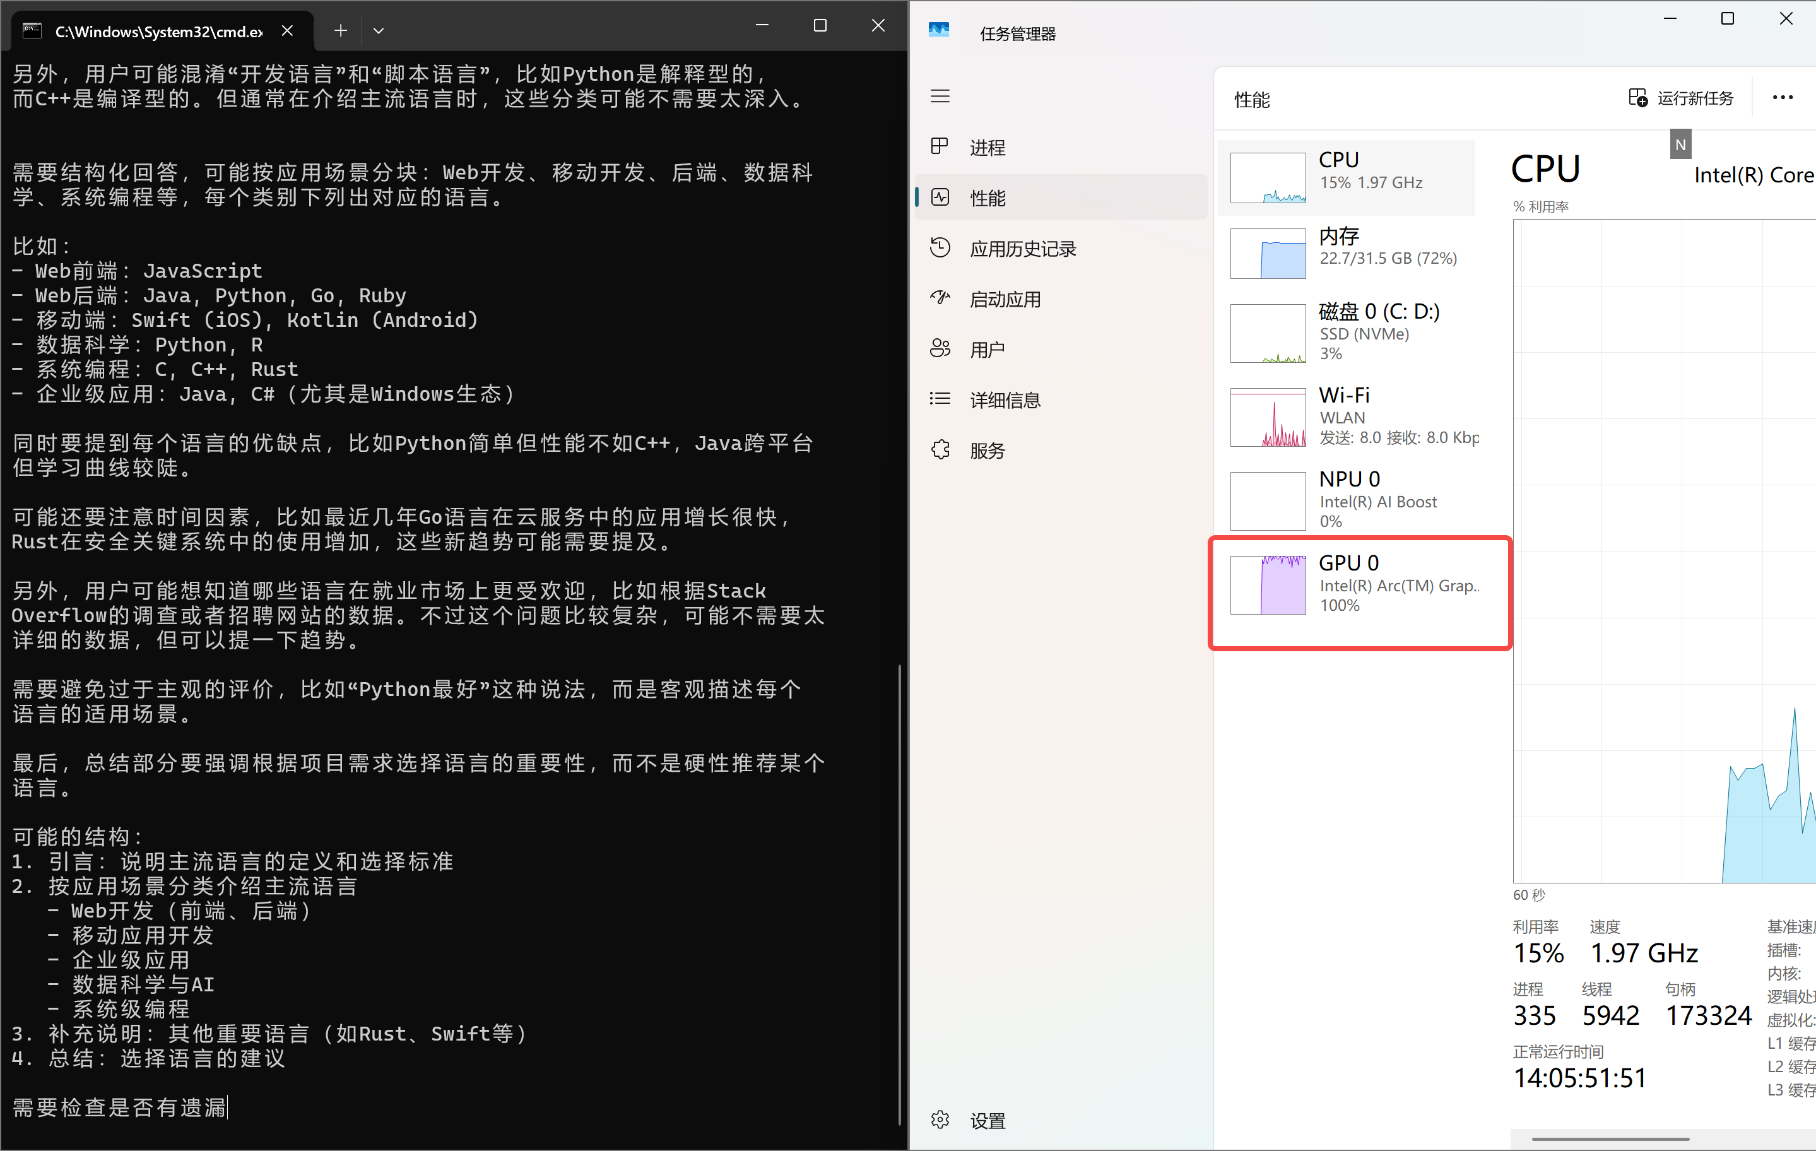This screenshot has width=1816, height=1151.
Task: Open Details (详细信息) list icon
Action: point(940,399)
